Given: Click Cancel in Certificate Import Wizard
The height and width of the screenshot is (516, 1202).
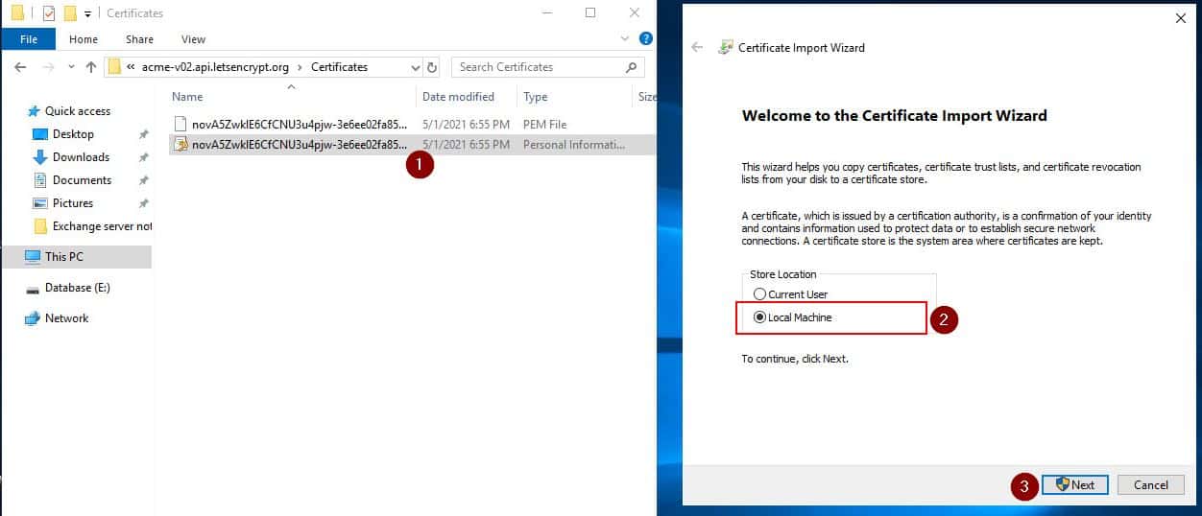Looking at the screenshot, I should click(1150, 485).
